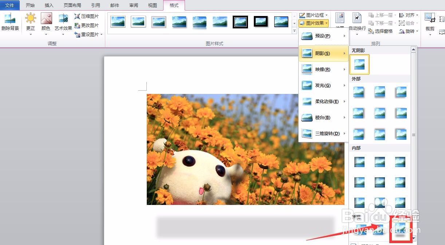Choose inner shadow top
Viewport: 445px width, 245px height.
(380, 162)
